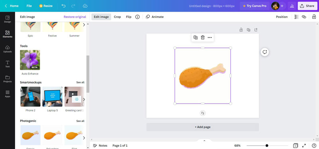See all Smartmockups

(81, 82)
